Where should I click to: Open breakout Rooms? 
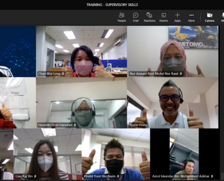pyautogui.click(x=163, y=17)
